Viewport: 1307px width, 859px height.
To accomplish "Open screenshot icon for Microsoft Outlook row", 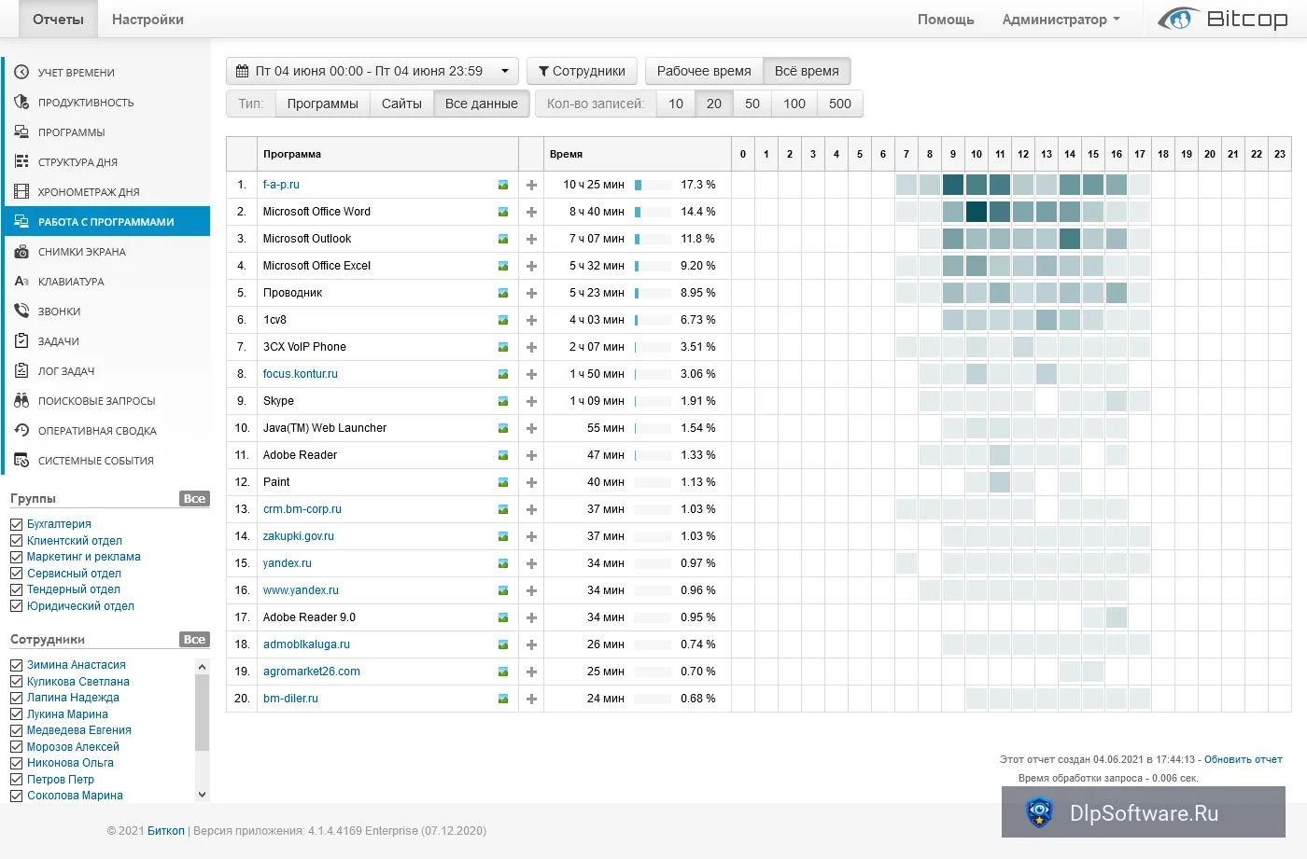I will (503, 239).
